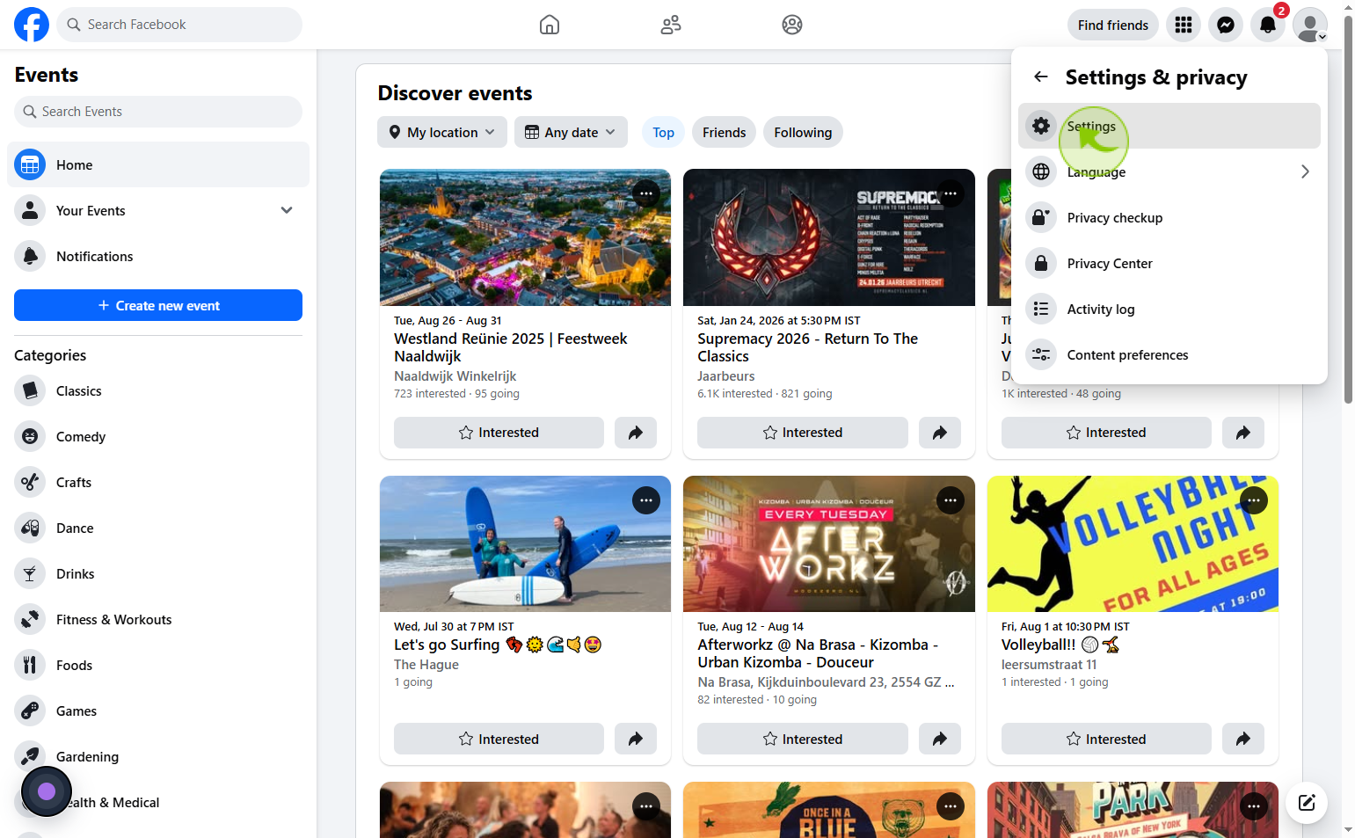This screenshot has height=838, width=1355.
Task: Open the Let's go Surfing event photo
Action: [525, 543]
